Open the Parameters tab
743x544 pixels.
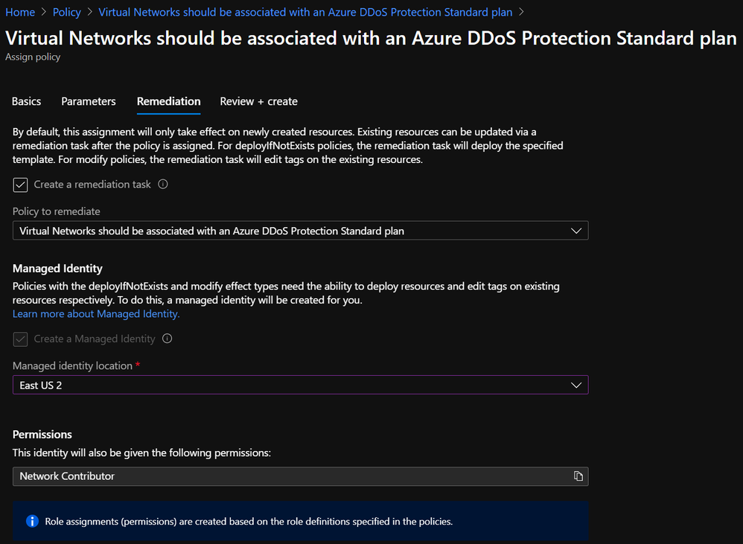(x=89, y=101)
